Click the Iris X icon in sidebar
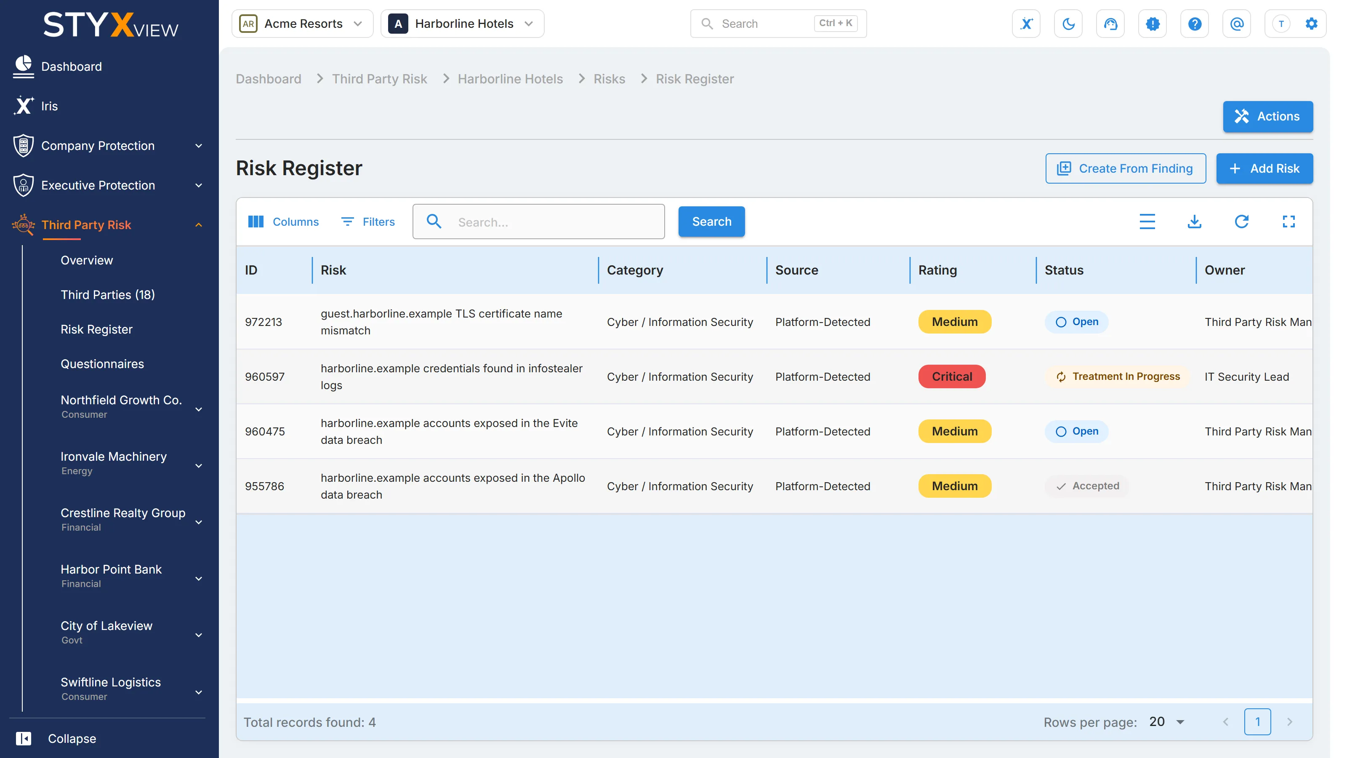Viewport: 1347px width, 758px height. [x=24, y=106]
